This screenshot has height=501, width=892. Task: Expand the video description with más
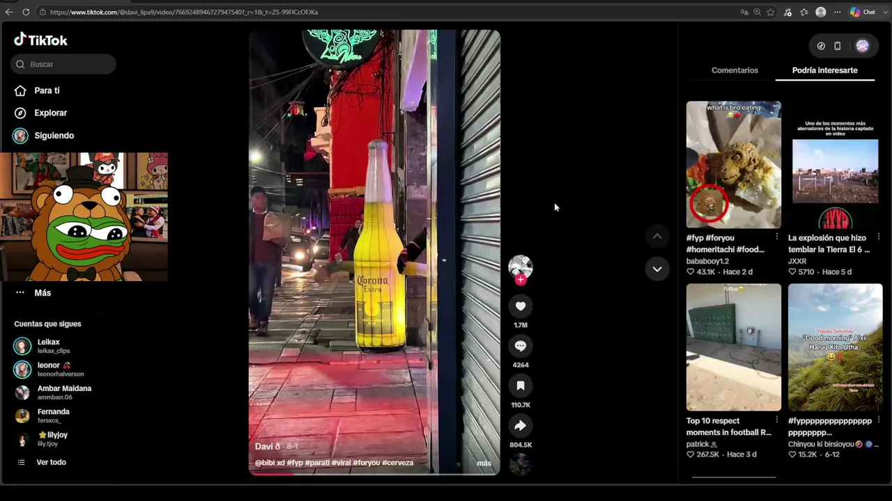click(x=484, y=463)
